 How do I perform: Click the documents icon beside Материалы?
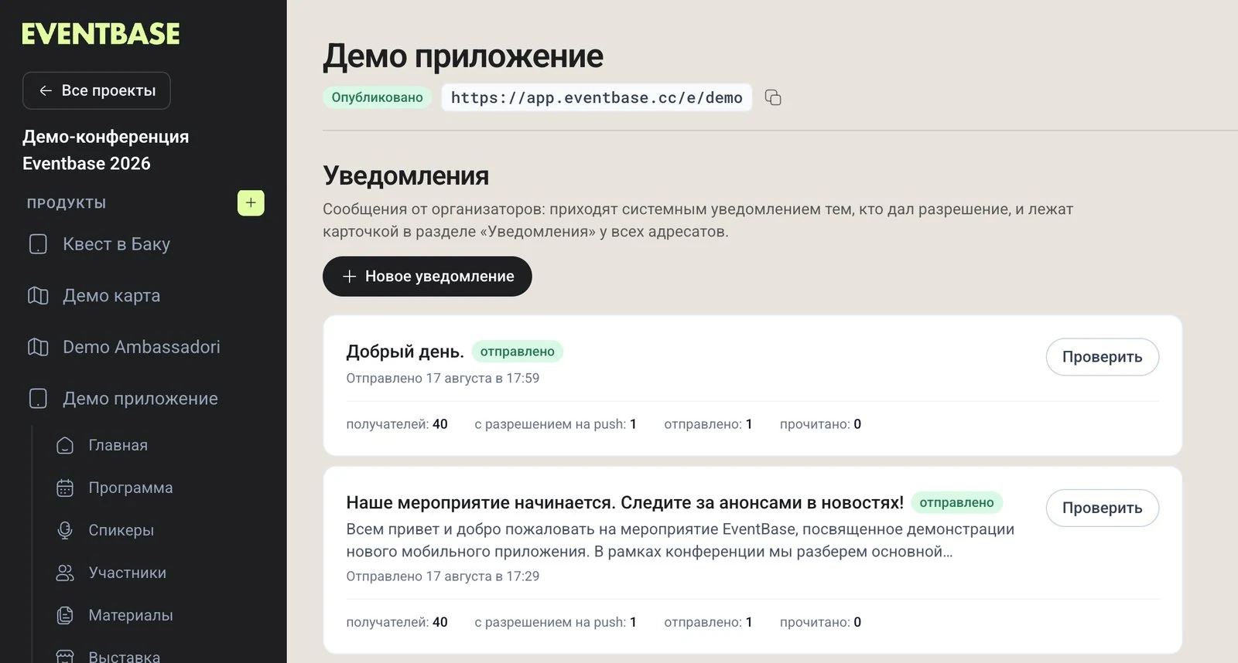[65, 615]
